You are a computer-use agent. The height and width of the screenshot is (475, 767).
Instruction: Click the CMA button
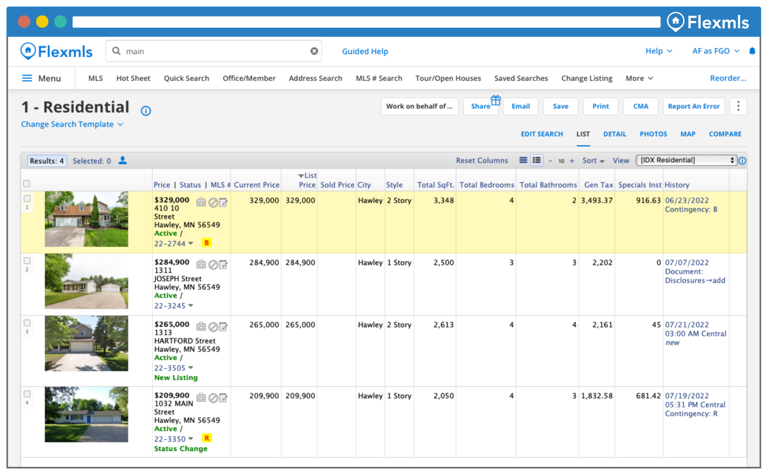click(x=640, y=106)
